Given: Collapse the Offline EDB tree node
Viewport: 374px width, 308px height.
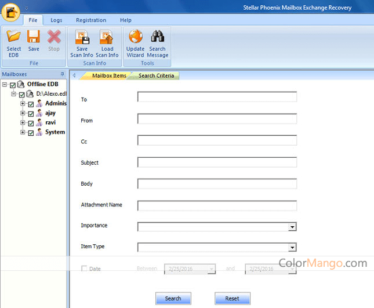Looking at the screenshot, I should click(x=5, y=84).
